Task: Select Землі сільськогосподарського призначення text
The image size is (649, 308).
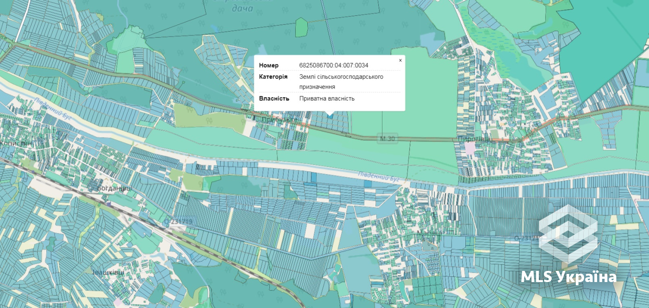Action: coord(341,82)
